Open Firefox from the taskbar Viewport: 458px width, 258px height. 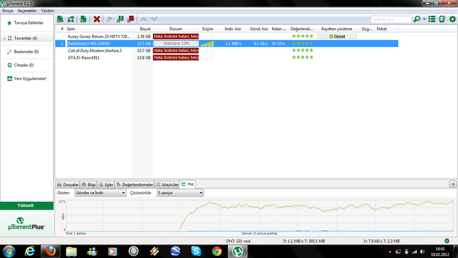(x=50, y=251)
